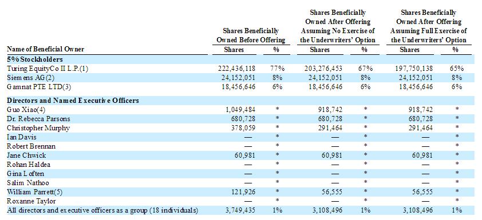Click Dr. Rebecca Parsons row label
Screen dimensions: 482x220
(x=38, y=119)
